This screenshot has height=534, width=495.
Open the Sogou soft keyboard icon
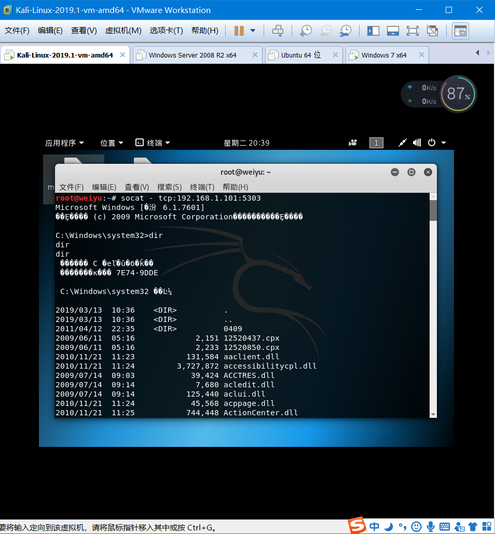pos(445,527)
